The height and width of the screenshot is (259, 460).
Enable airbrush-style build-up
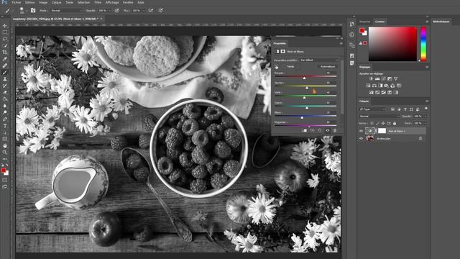[151, 10]
